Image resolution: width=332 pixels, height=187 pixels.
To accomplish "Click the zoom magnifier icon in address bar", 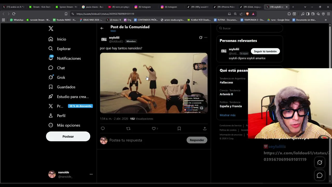I will point(235,14).
